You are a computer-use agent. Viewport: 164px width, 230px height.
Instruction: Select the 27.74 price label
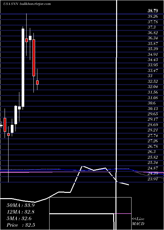pyautogui.click(x=153, y=135)
